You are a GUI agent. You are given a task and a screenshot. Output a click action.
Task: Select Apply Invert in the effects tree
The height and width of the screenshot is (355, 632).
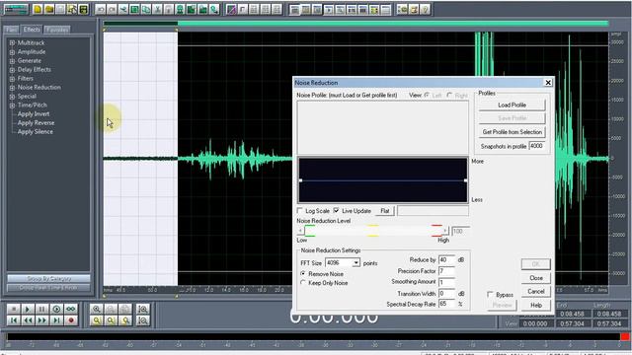tap(34, 114)
